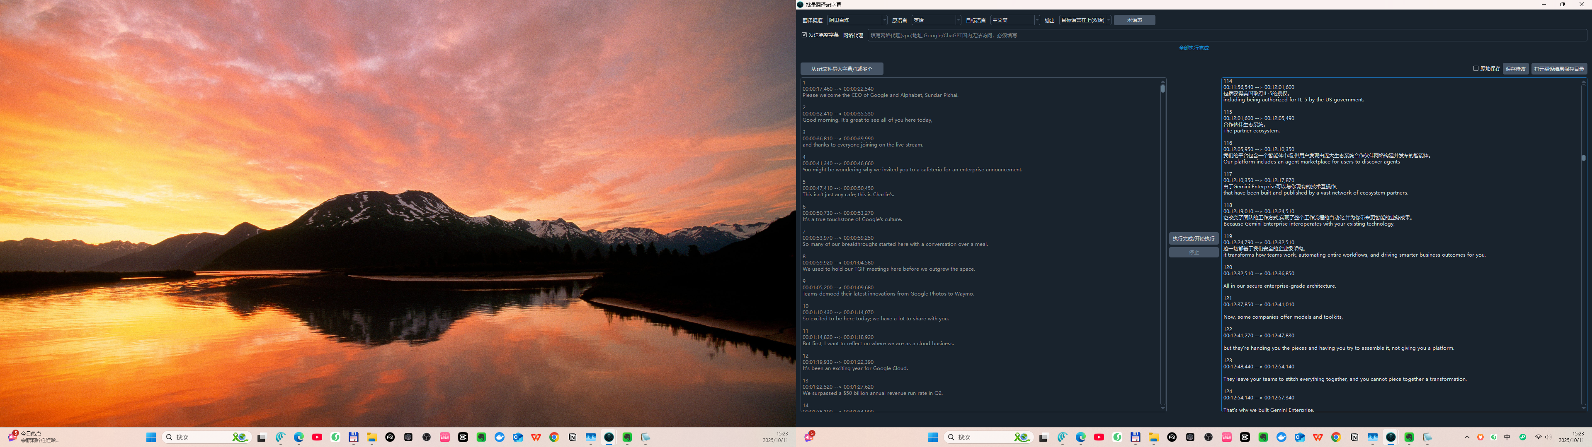
Task: Click the right subtitle pane scrollbar thumb
Action: [1583, 157]
